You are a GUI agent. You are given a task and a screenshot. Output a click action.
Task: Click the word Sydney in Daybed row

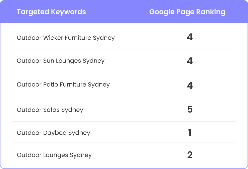click(x=79, y=133)
